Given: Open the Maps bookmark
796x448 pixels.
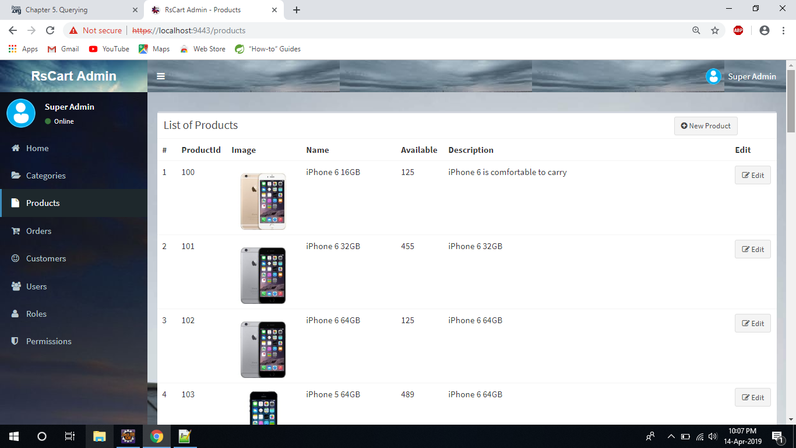Looking at the screenshot, I should click(154, 49).
